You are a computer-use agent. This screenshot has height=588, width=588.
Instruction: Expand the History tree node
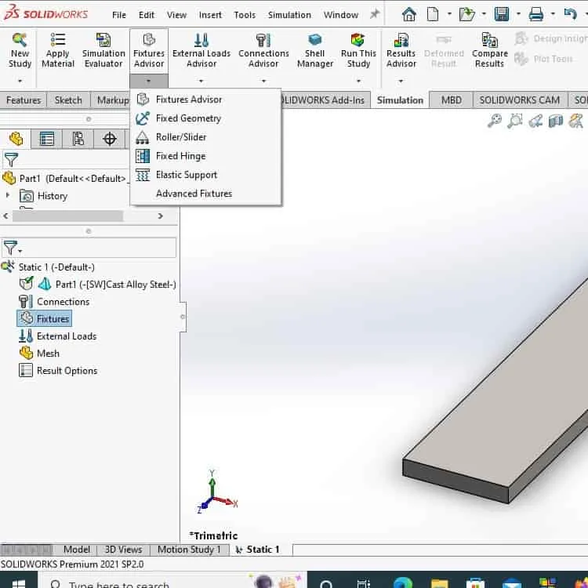coord(8,195)
